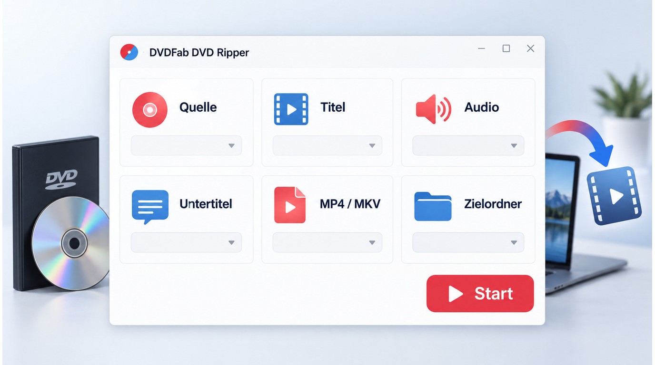Click the red video file MP4 / MKV icon
The height and width of the screenshot is (365, 655).
(289, 205)
